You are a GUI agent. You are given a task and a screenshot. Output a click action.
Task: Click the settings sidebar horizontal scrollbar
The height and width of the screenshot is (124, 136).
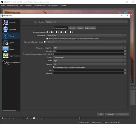pyautogui.click(x=9, y=111)
